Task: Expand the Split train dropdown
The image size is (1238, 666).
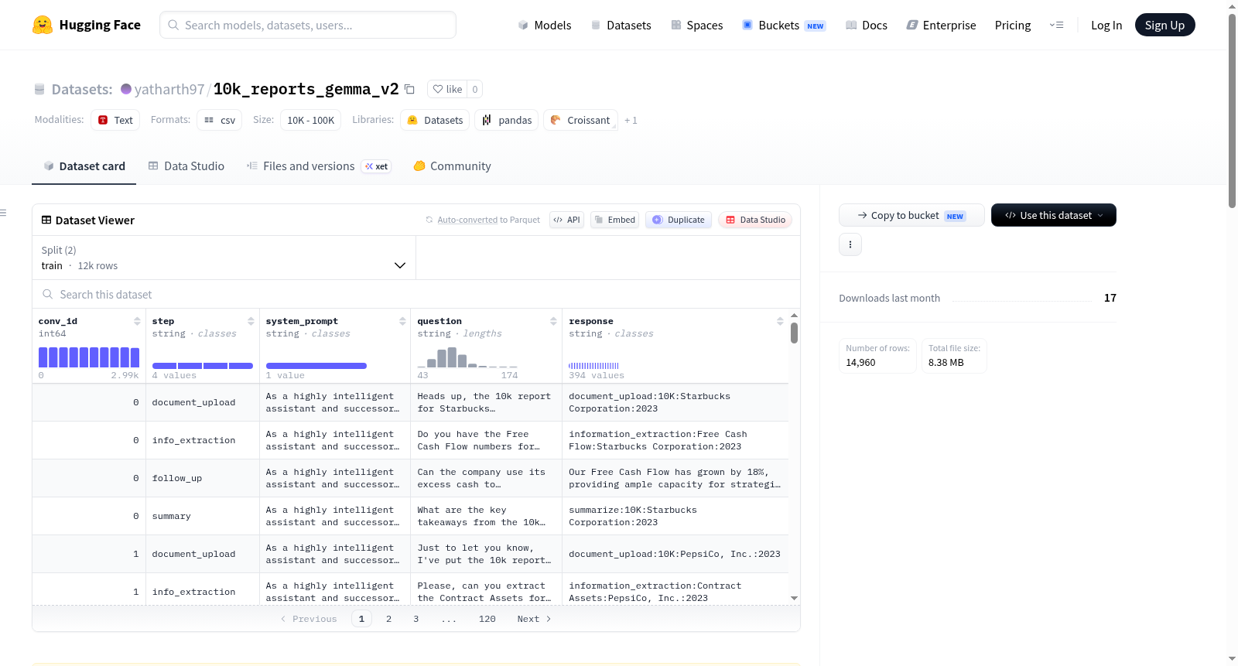Action: tap(224, 258)
